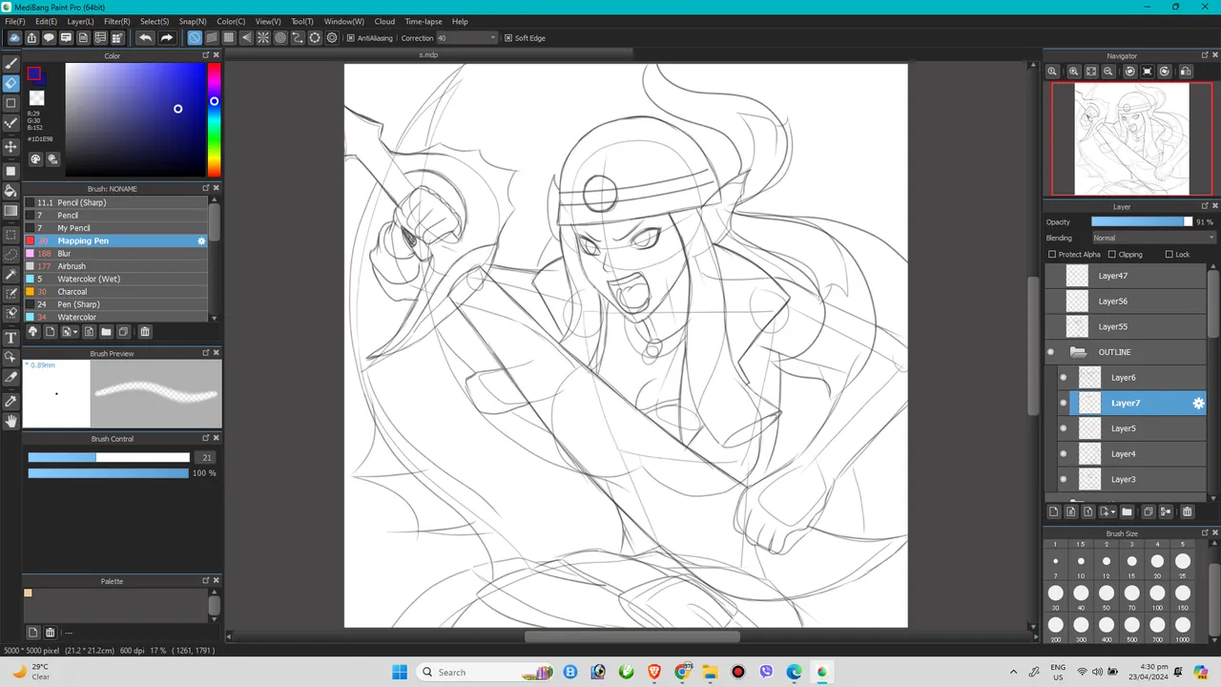Open the Time-lapse menu
Screen dimensions: 1221x687
[x=424, y=21]
